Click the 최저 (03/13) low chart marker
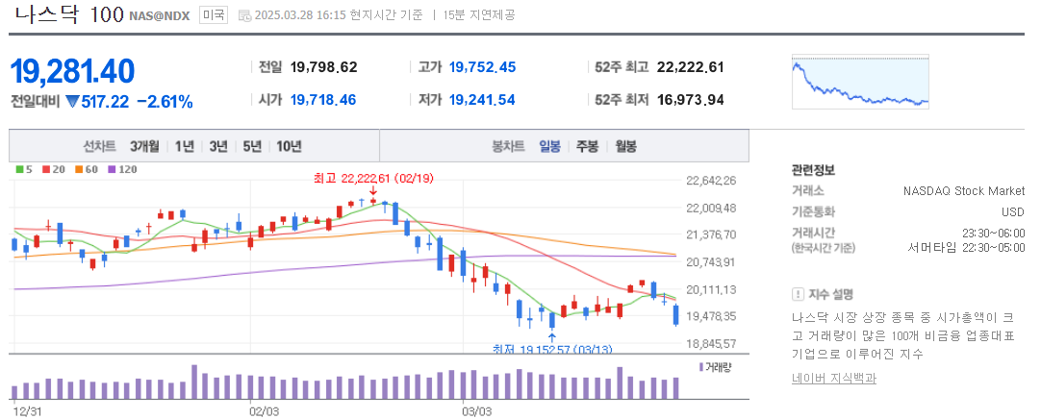Screen dimensions: 1041x419 point(552,348)
